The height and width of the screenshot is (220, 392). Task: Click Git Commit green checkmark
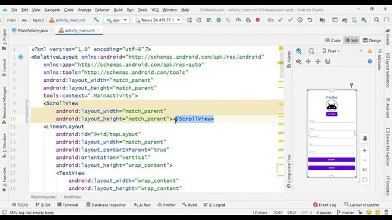coord(290,20)
